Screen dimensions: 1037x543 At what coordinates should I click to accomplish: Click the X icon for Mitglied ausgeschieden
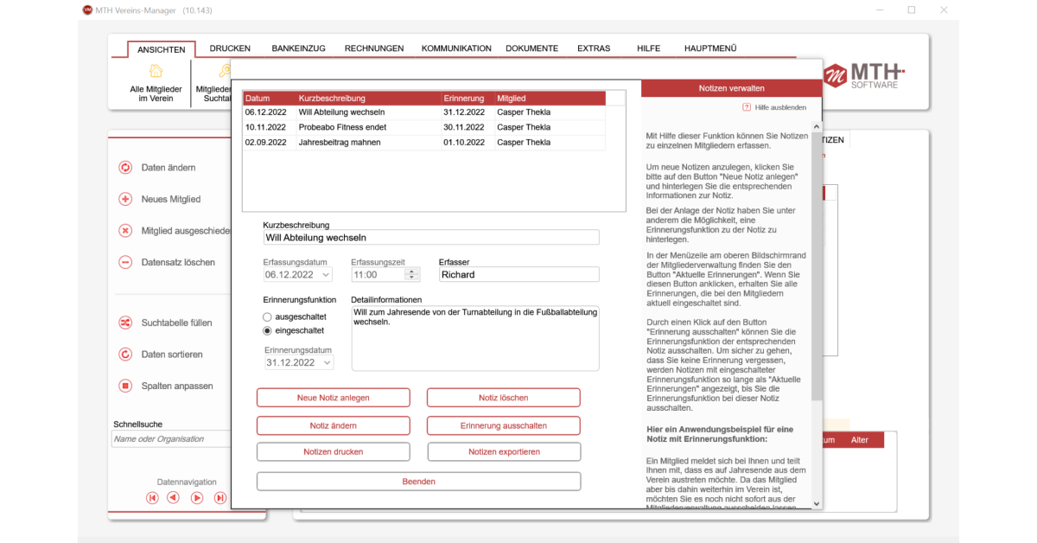tap(125, 231)
